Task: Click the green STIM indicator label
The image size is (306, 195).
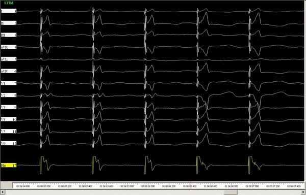Action: [9, 3]
